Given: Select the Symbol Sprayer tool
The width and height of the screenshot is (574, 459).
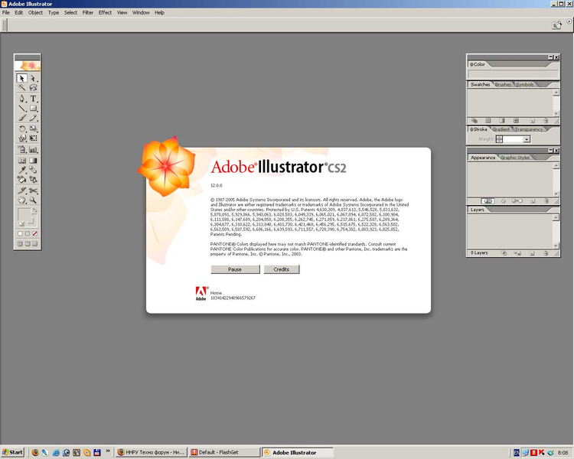Looking at the screenshot, I should (x=21, y=149).
